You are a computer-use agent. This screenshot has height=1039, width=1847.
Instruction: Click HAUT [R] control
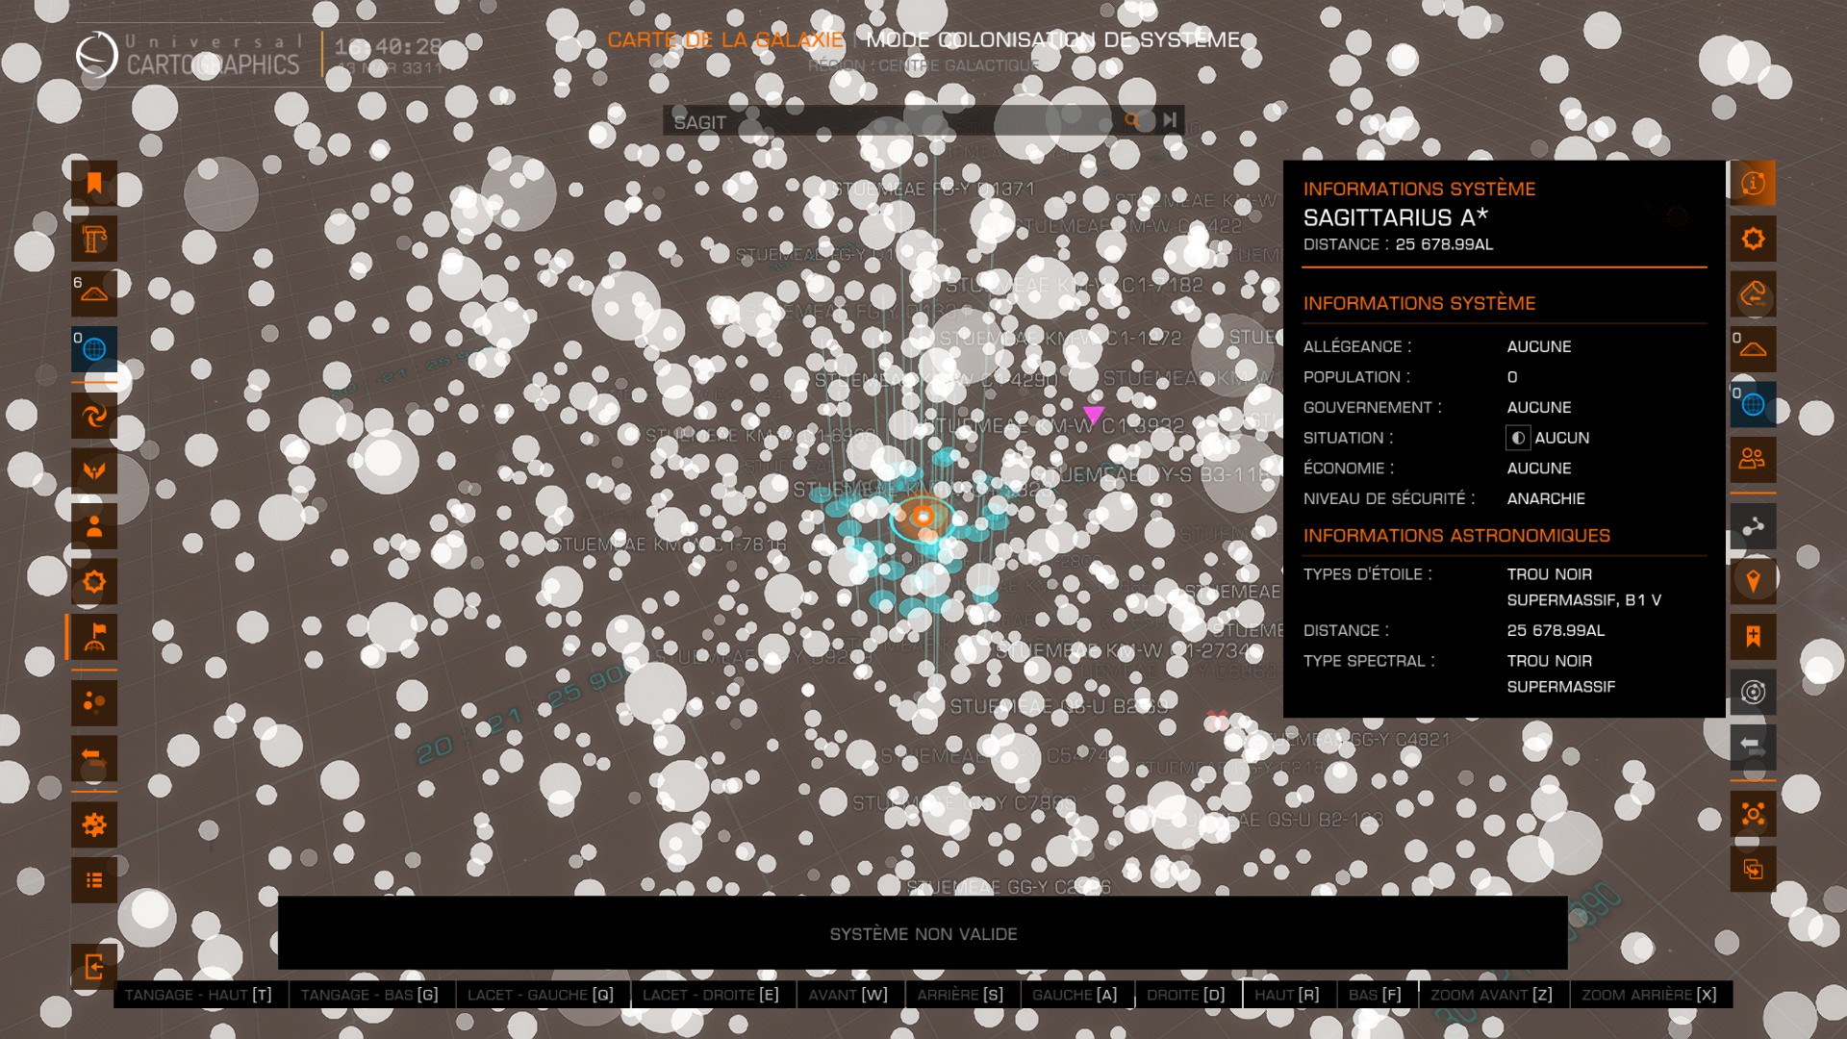click(1287, 995)
